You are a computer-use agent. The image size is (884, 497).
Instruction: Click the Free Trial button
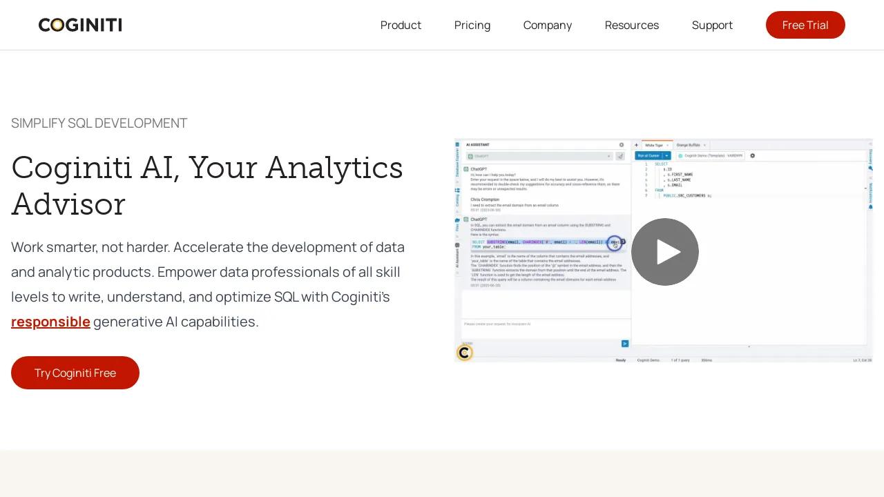tap(805, 25)
